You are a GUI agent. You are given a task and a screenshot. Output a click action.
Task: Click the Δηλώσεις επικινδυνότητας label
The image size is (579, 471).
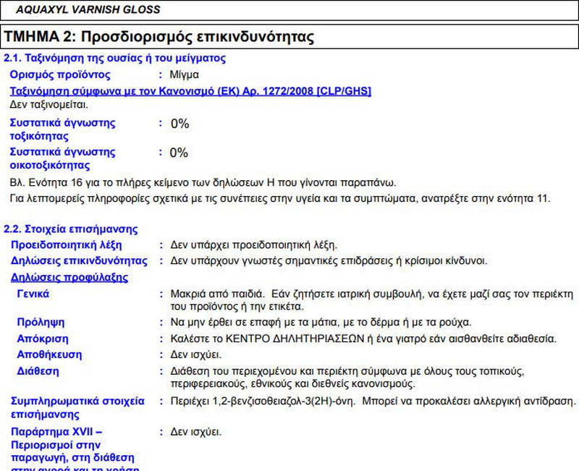tap(80, 260)
